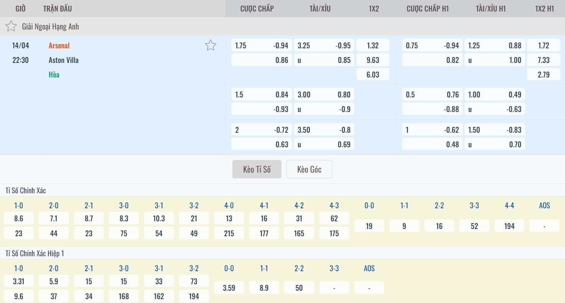The image size is (565, 303).
Task: Select the Kèo Tỉ Số tab
Action: click(256, 169)
